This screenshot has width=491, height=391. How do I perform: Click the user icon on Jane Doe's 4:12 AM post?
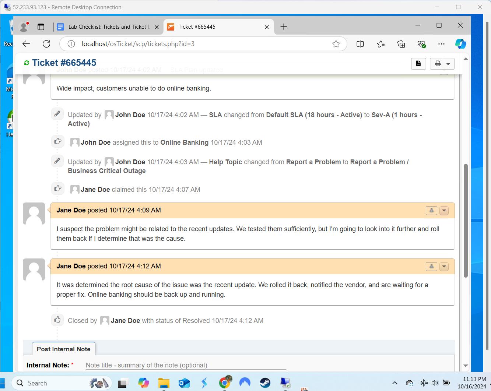pyautogui.click(x=431, y=267)
